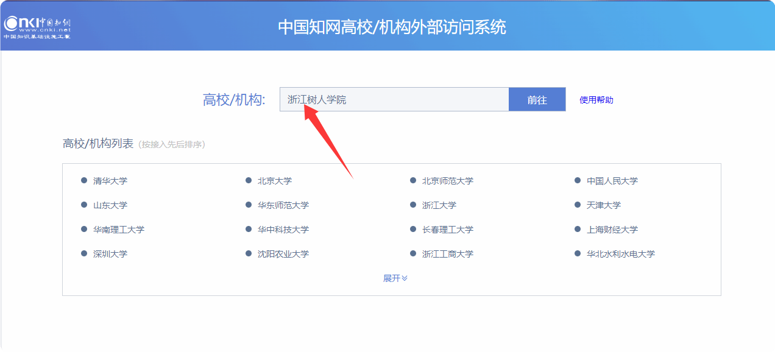Select 清华大学 from the list
Viewport: 775px width, 352px height.
(x=110, y=181)
